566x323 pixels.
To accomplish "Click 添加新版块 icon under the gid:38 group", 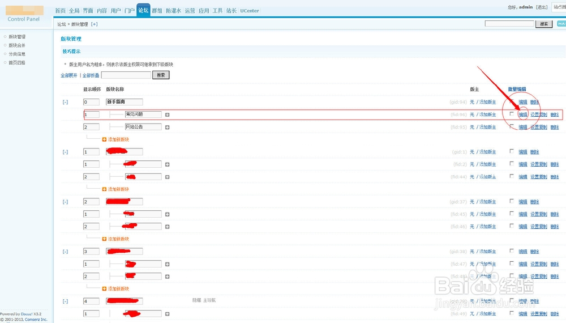I will tap(104, 288).
